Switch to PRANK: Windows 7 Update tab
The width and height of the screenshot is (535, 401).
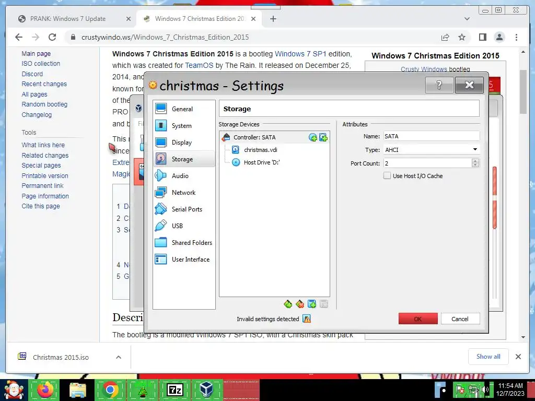point(68,19)
